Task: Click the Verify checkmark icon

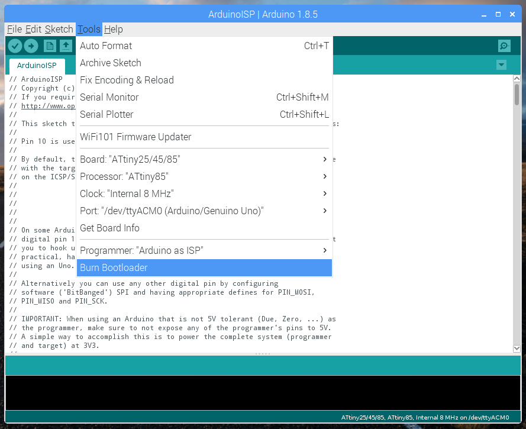Action: [15, 46]
